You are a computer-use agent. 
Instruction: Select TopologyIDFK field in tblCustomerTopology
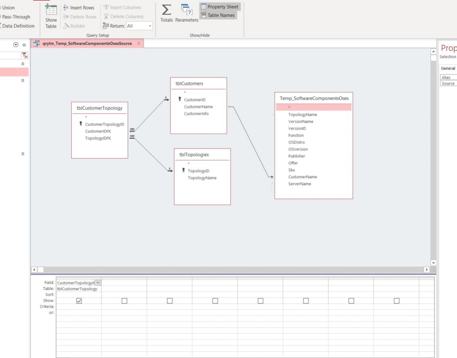(98, 138)
